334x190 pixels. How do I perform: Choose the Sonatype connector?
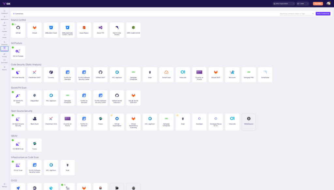[x=199, y=122]
